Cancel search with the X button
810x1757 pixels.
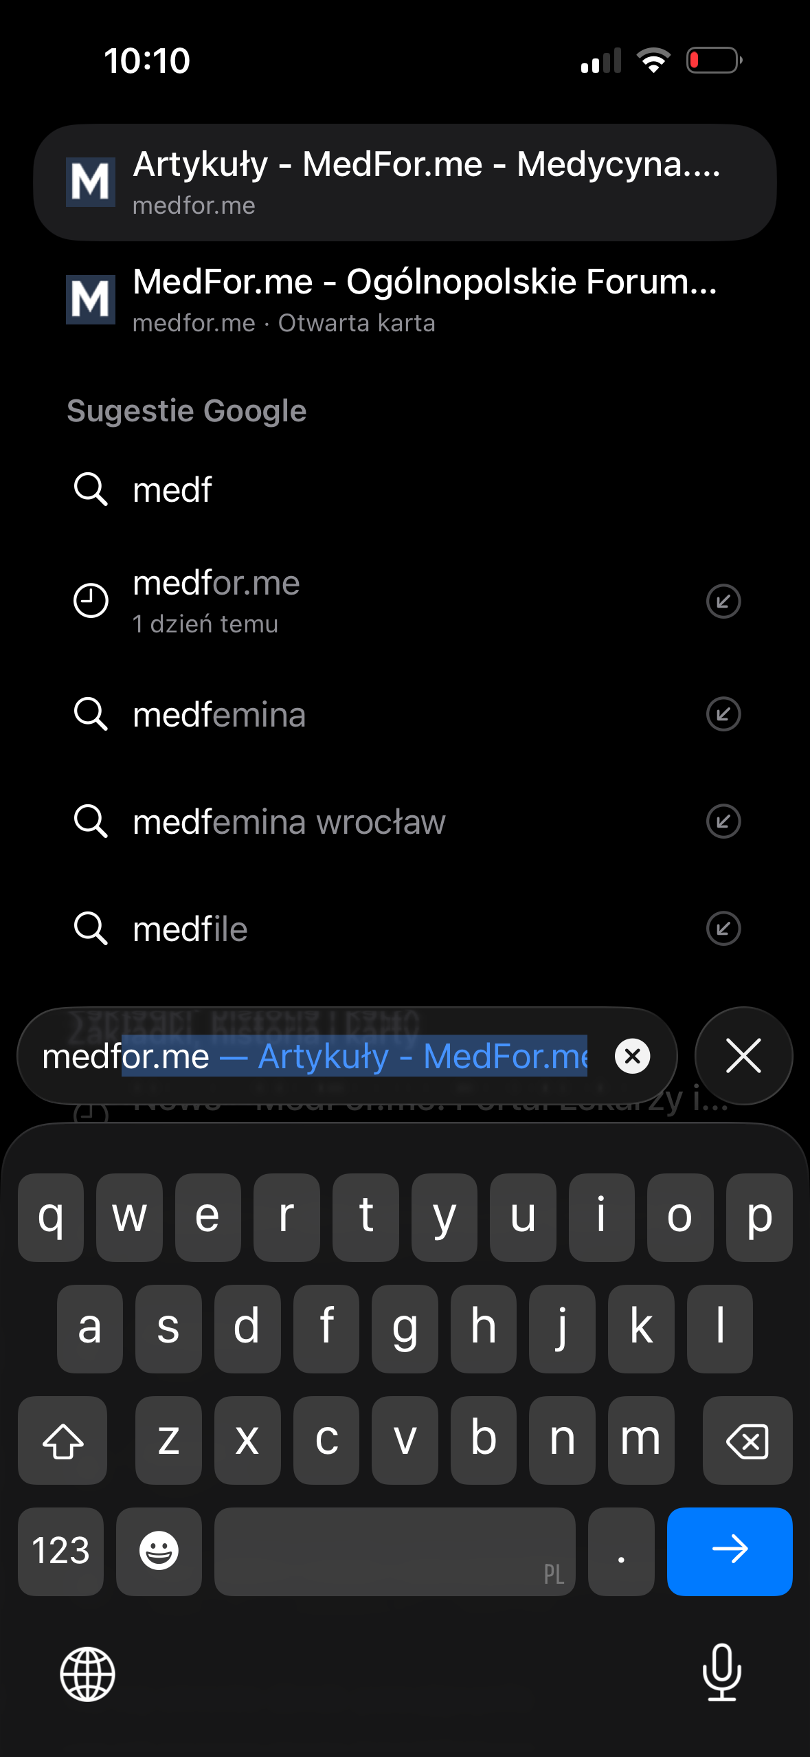coord(743,1056)
